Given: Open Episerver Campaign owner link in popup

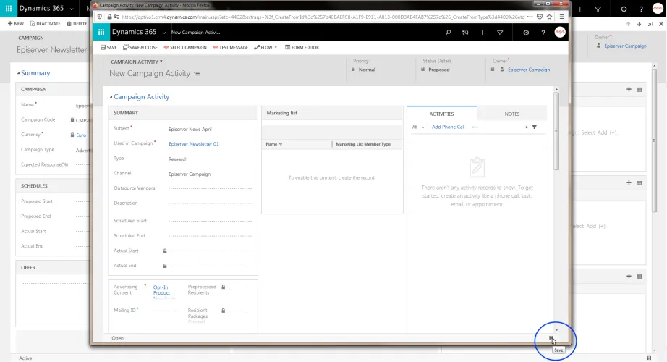Looking at the screenshot, I should 529,70.
